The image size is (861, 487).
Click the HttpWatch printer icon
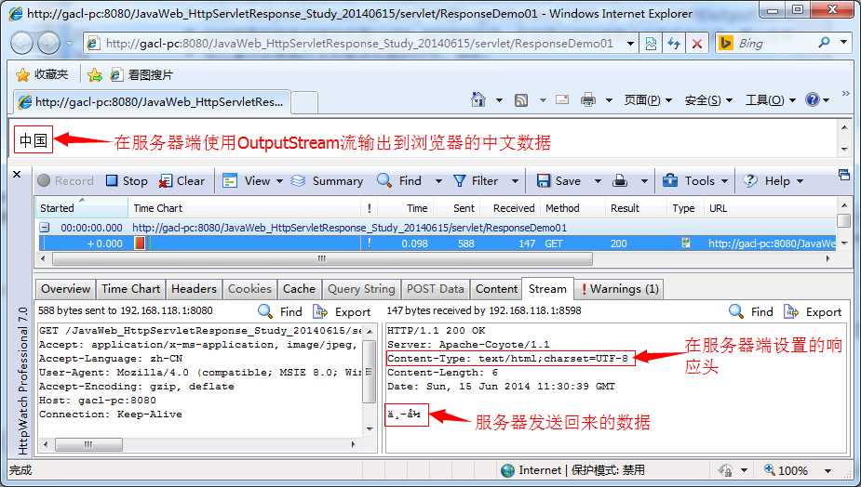(x=620, y=181)
